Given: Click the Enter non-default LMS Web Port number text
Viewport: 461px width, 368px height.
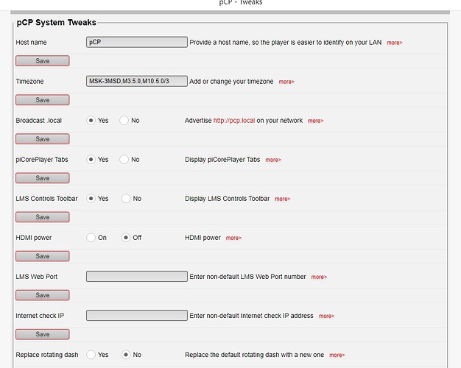Looking at the screenshot, I should [248, 277].
